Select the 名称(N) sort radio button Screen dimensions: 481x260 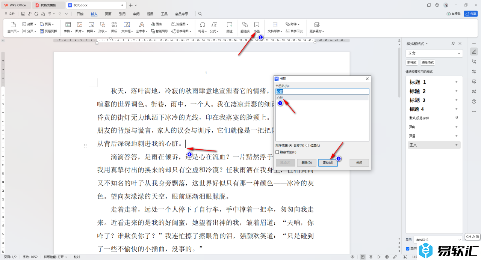(x=290, y=145)
